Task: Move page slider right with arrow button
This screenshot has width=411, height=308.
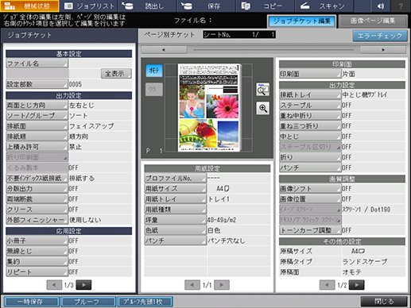Action: [x=383, y=50]
